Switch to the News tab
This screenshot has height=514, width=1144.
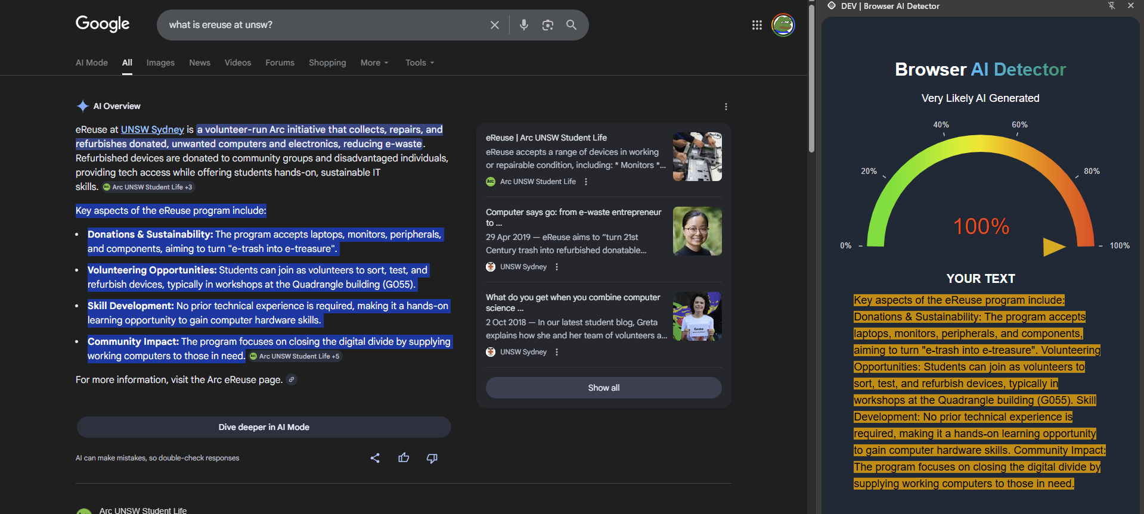tap(200, 63)
